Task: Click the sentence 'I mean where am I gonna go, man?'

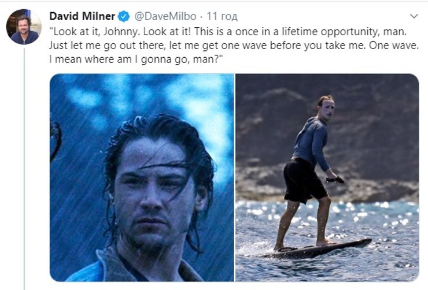Action: coord(136,59)
